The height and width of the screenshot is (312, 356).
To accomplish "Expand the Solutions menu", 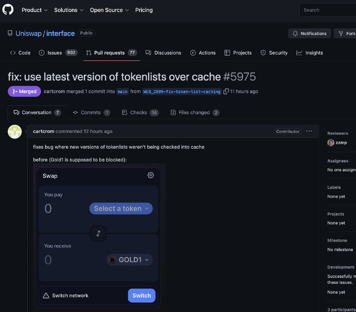I will pyautogui.click(x=69, y=10).
